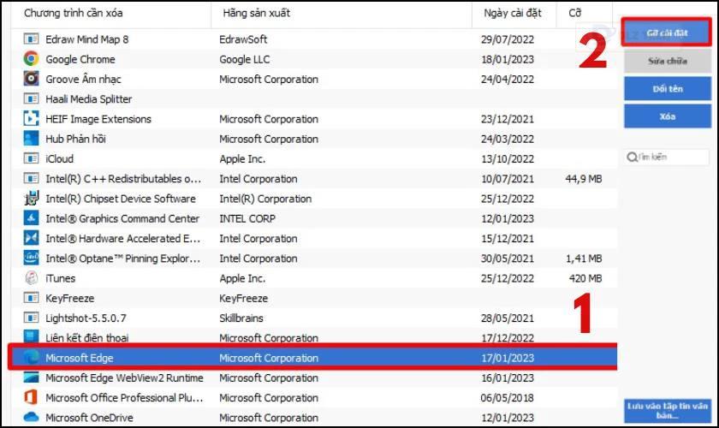Click the 17/01/2023 date of Microsoft Edge

pyautogui.click(x=507, y=358)
